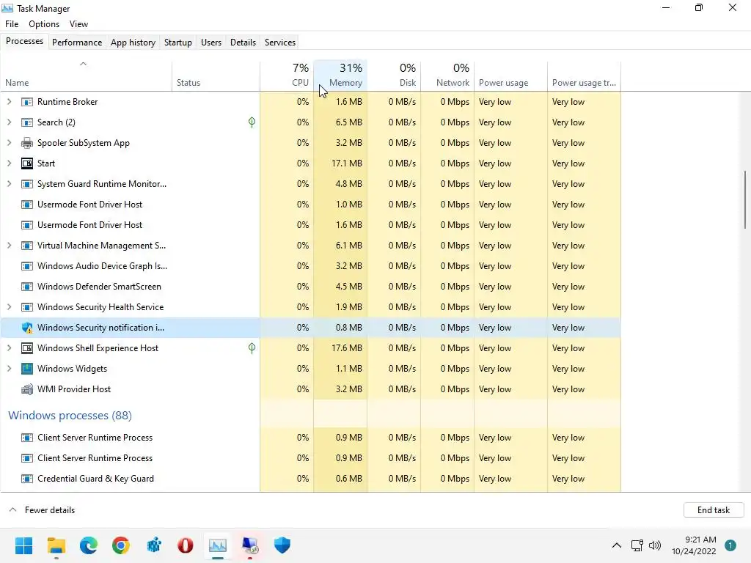Sort by the Disk column header
This screenshot has width=751, height=563.
pyautogui.click(x=394, y=76)
